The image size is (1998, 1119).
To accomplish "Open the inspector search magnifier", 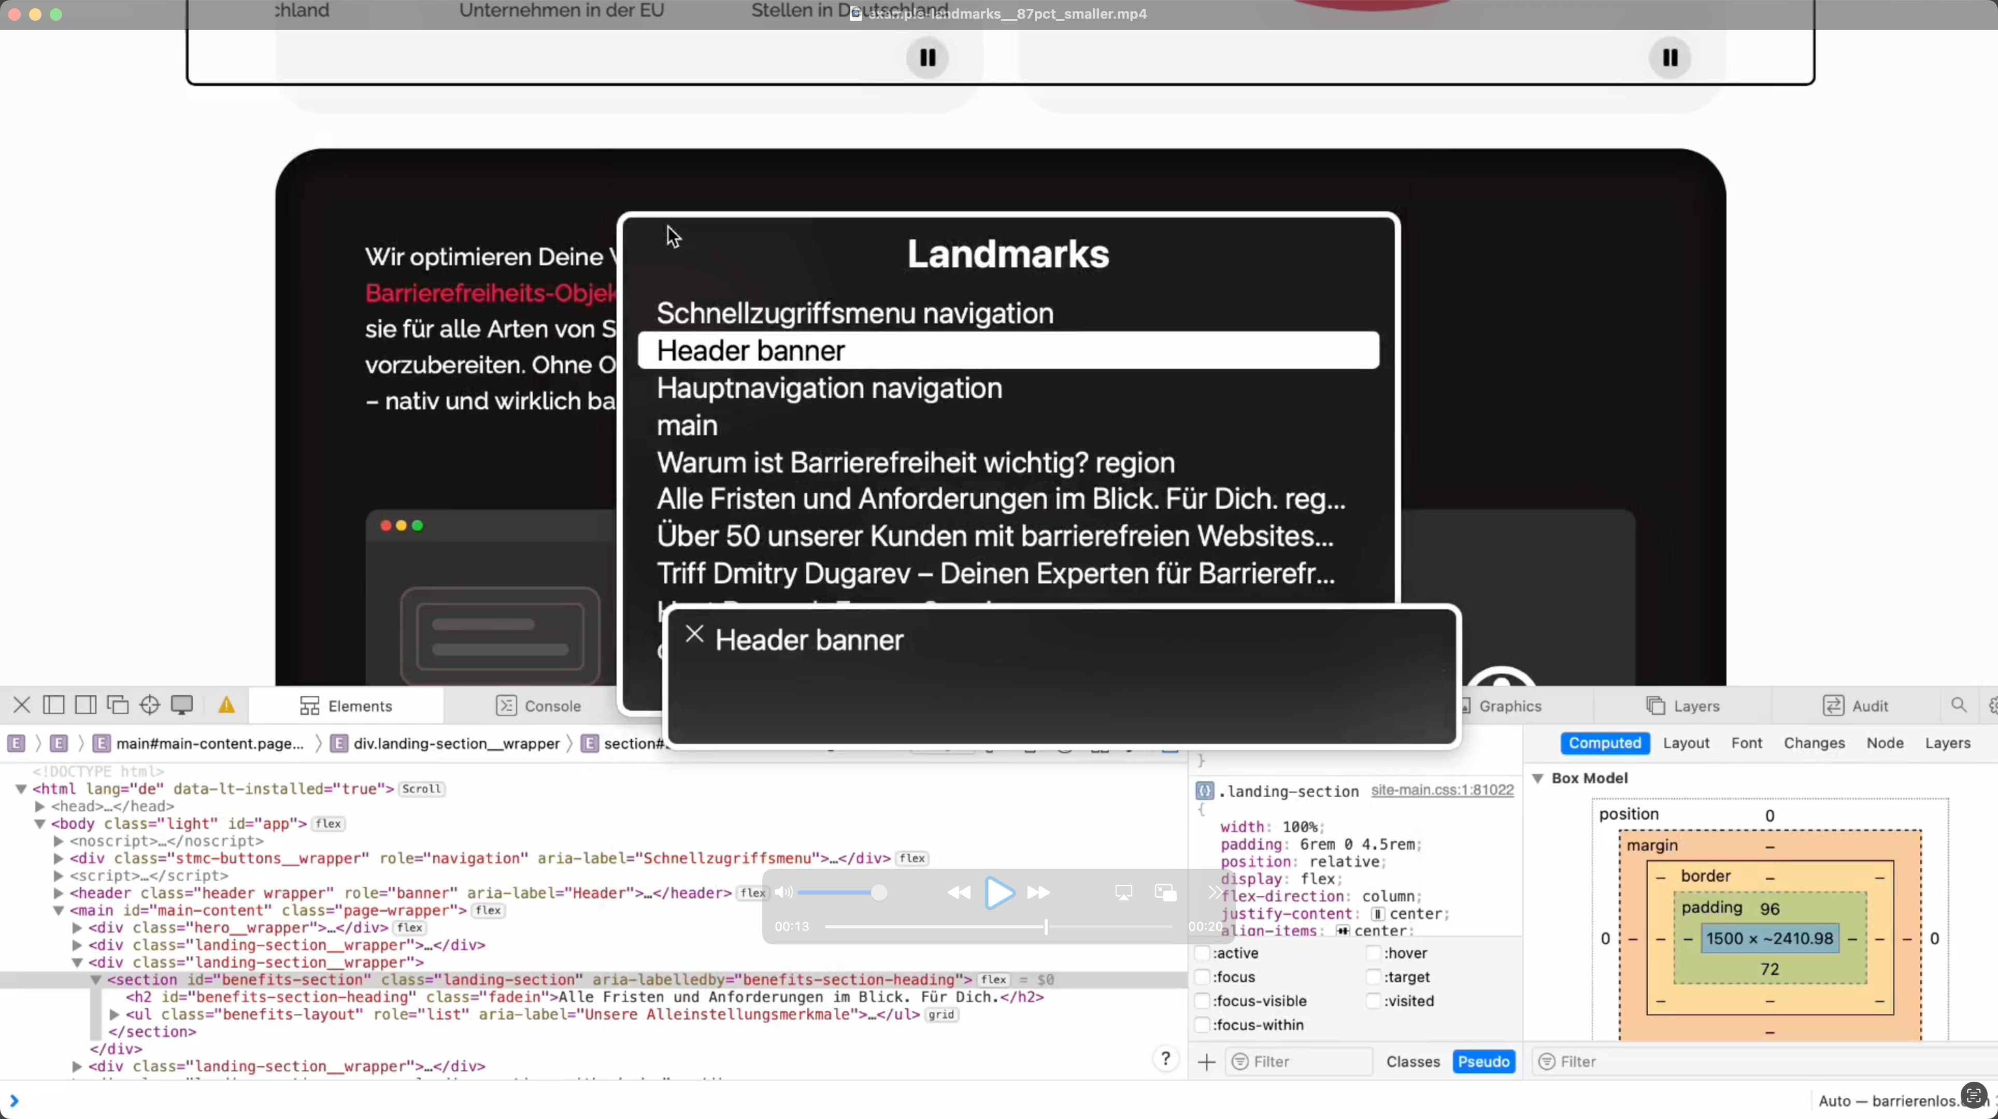I will coord(1959,705).
